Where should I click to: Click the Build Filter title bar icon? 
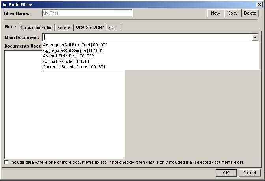click(4, 4)
